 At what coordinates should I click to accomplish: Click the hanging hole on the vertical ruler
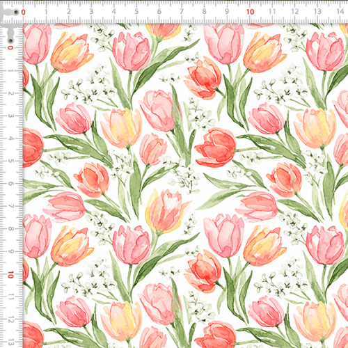pyautogui.click(x=10, y=41)
